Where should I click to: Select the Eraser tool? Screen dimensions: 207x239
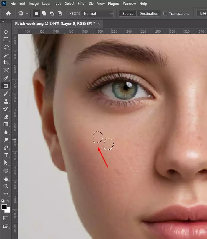6,117
